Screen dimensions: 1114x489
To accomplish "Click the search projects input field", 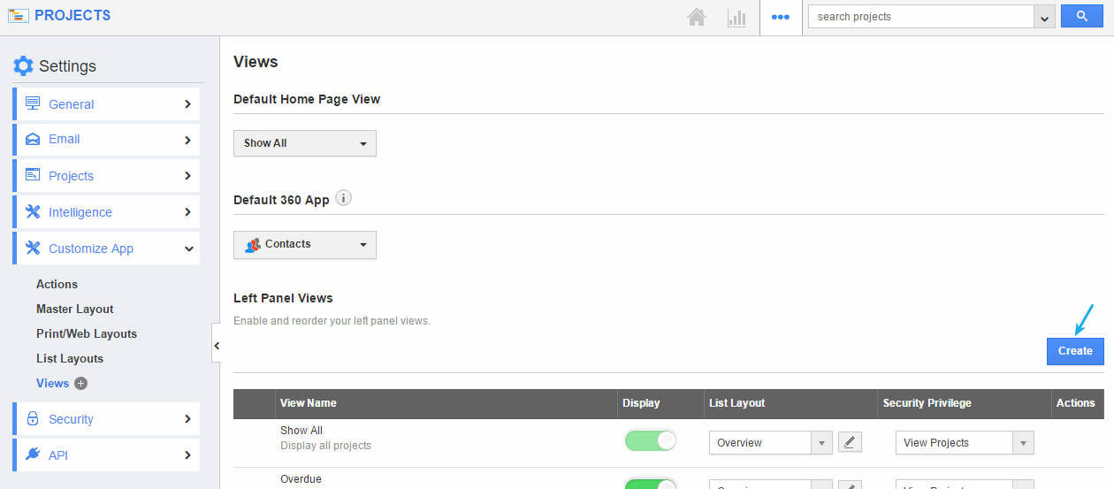I will point(919,17).
